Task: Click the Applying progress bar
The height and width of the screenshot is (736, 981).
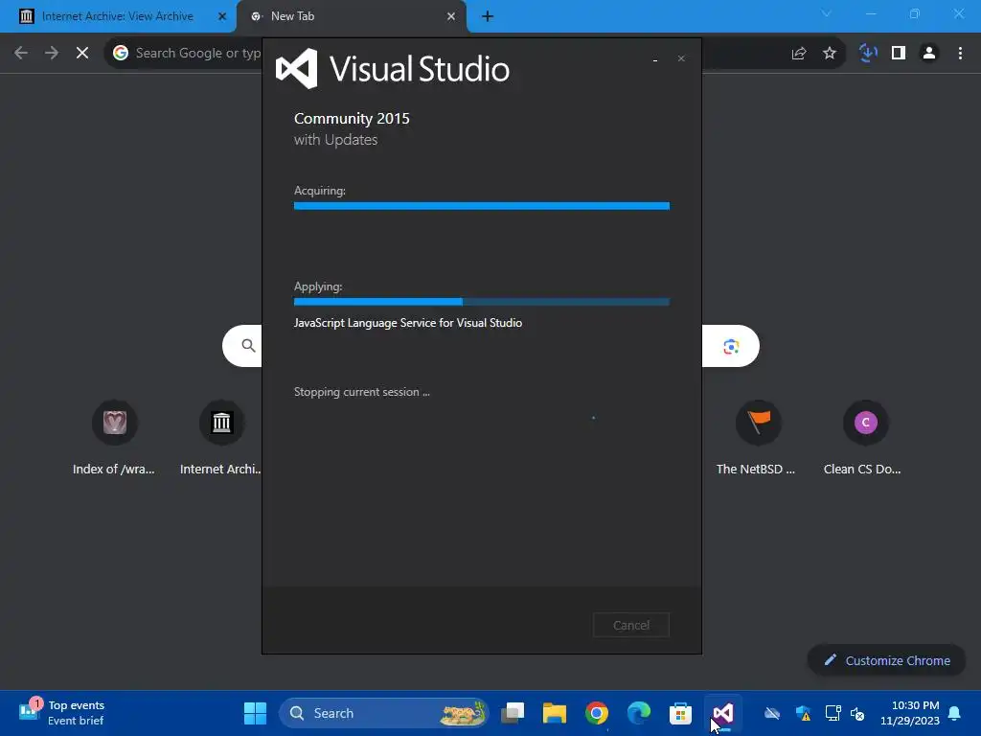Action: 482,302
